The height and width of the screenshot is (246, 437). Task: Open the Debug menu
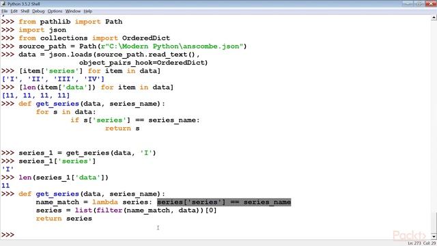point(38,11)
